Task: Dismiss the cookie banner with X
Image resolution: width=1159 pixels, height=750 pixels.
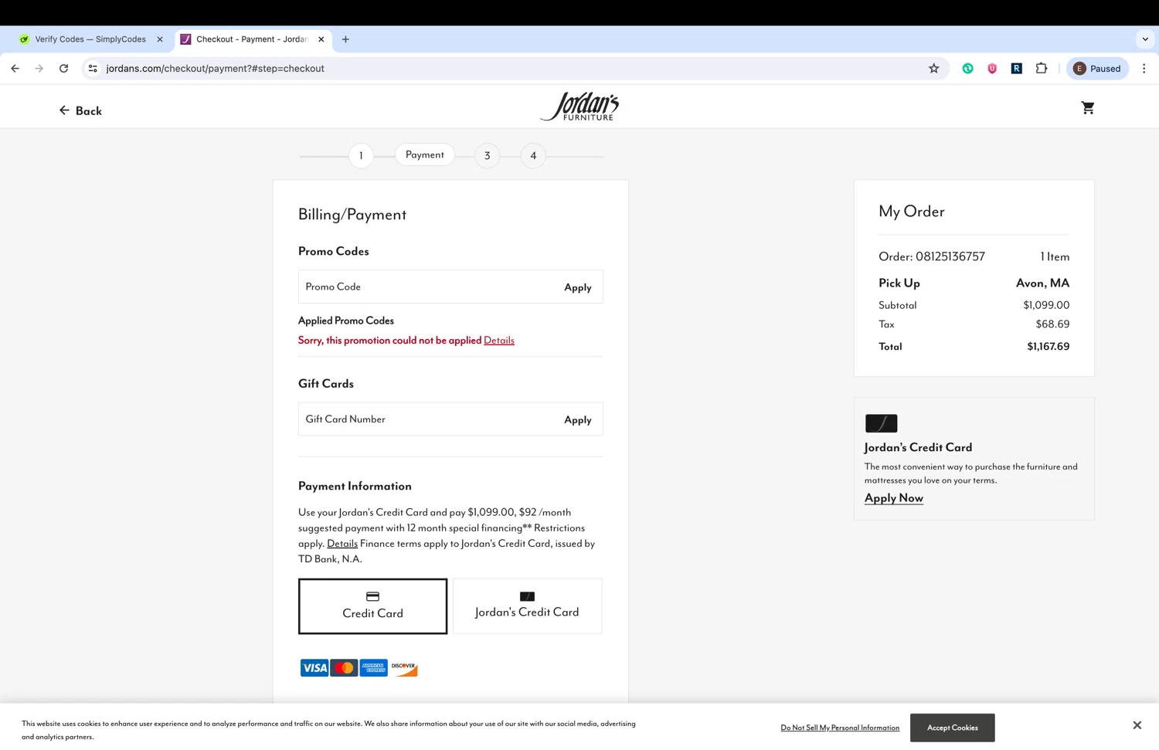Action: [x=1137, y=725]
